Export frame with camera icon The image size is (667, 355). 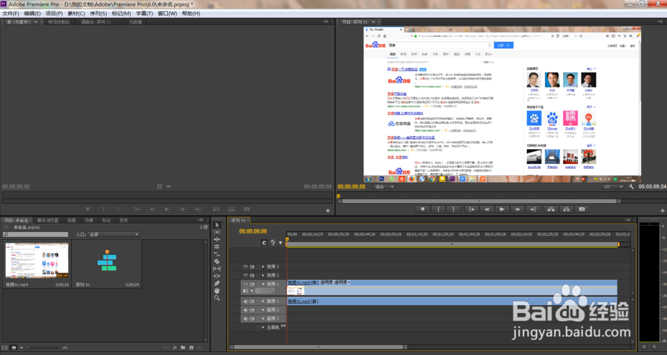pos(582,209)
